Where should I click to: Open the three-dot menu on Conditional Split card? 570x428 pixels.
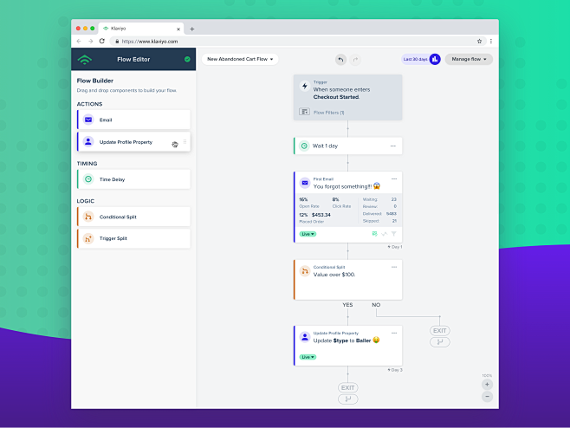pos(393,266)
